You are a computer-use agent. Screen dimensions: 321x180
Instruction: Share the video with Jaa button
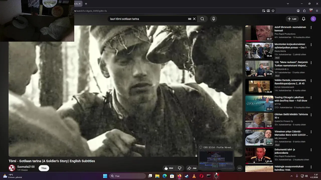(192, 168)
